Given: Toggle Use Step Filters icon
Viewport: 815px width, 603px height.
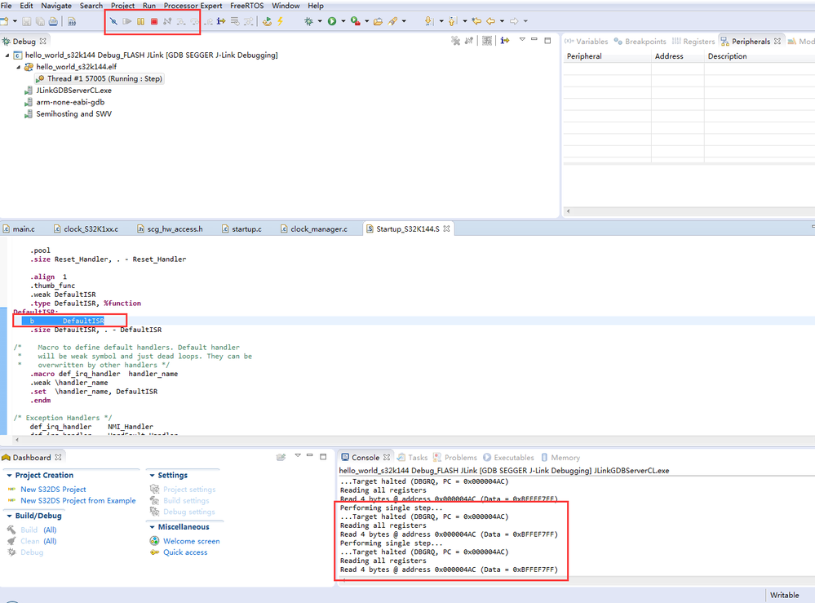Looking at the screenshot, I should click(x=249, y=21).
